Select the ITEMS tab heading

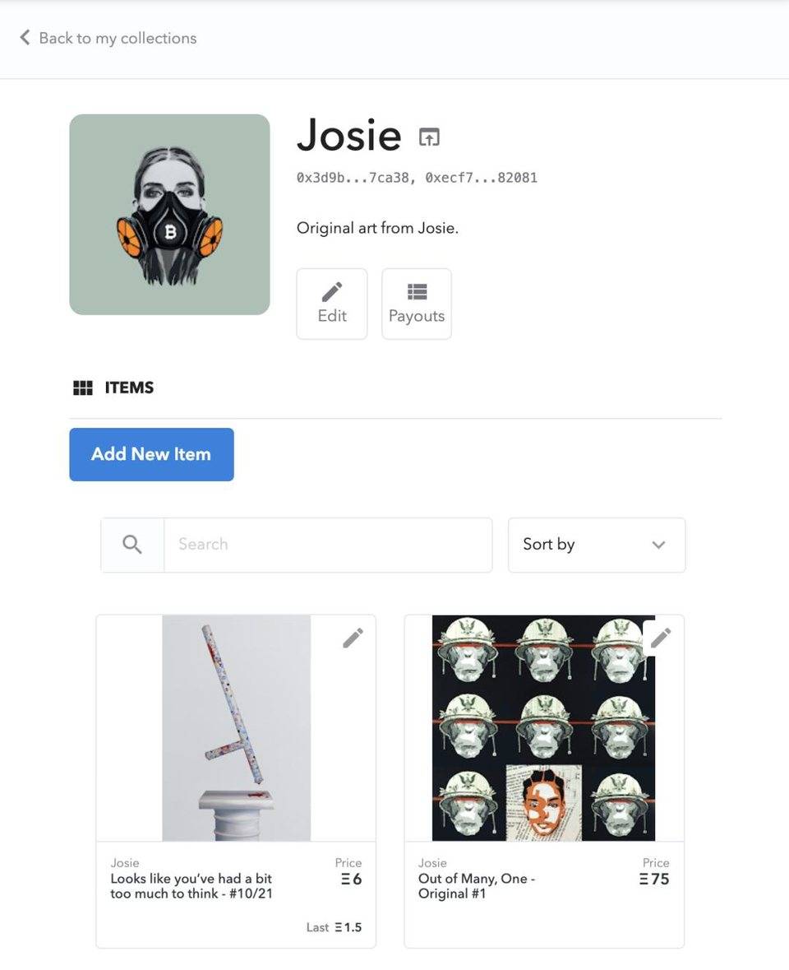129,388
